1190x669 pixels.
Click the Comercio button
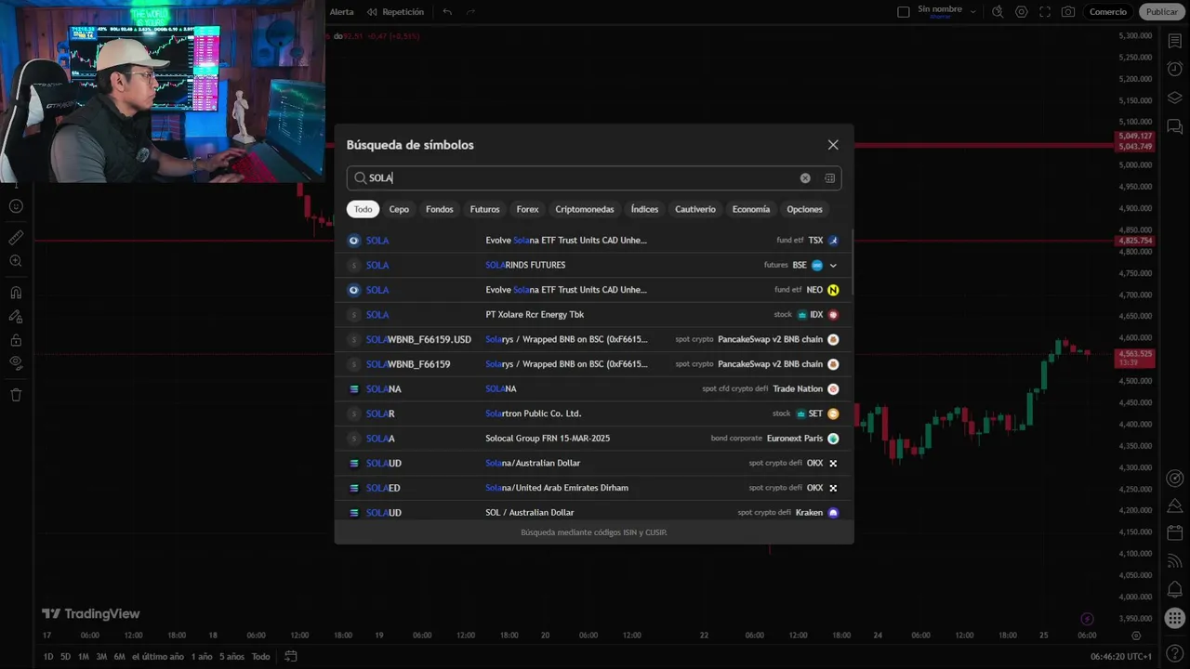[x=1107, y=12]
